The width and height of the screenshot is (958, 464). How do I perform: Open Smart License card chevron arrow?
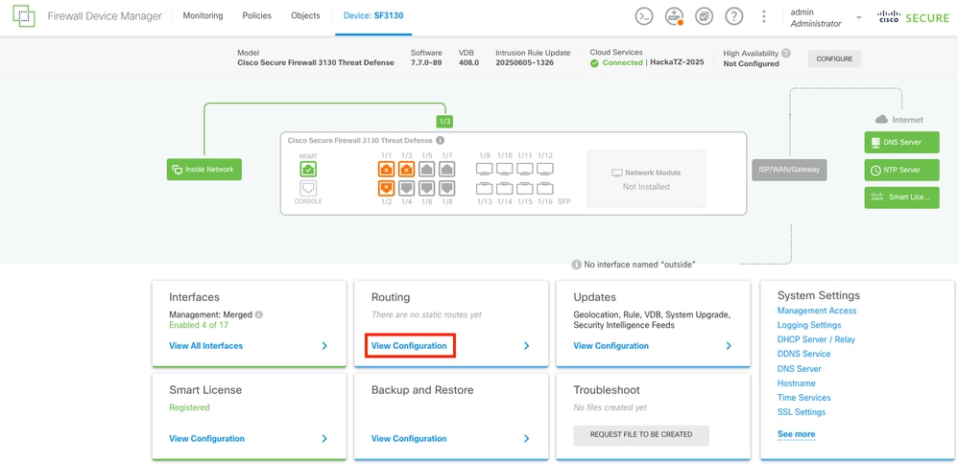pos(324,438)
